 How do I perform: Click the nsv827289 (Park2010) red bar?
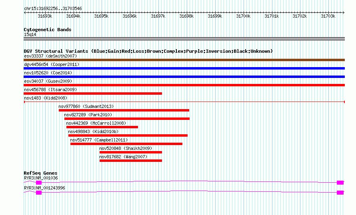point(127,119)
